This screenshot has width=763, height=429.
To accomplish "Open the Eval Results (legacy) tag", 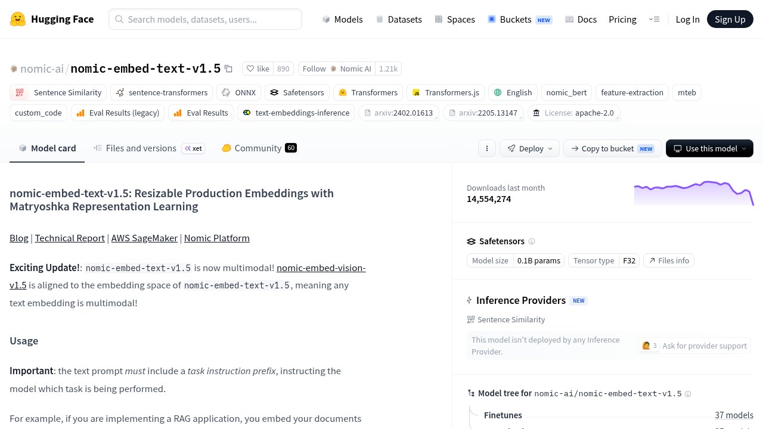I will pos(118,113).
